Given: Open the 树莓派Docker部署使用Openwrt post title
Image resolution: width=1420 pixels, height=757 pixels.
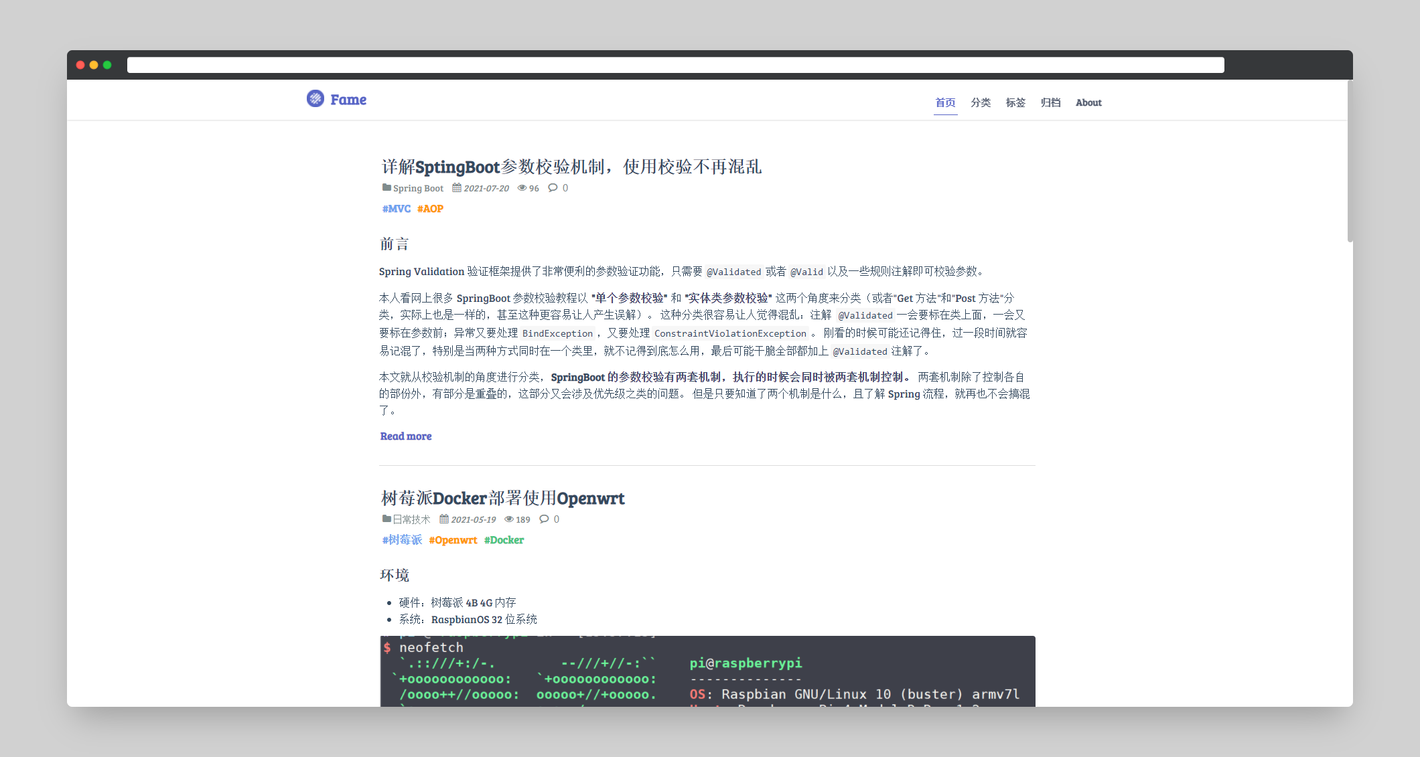Looking at the screenshot, I should [x=502, y=499].
